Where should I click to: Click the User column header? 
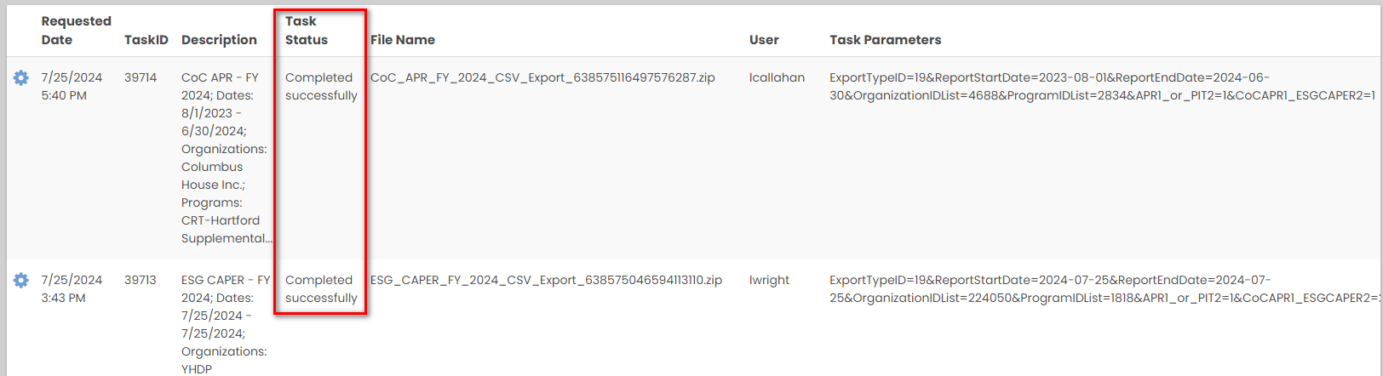point(764,40)
